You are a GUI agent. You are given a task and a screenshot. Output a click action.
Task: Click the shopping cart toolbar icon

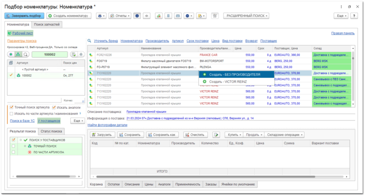(x=215, y=16)
